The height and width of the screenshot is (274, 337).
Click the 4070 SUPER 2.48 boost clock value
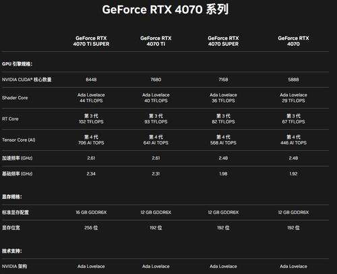(223, 159)
